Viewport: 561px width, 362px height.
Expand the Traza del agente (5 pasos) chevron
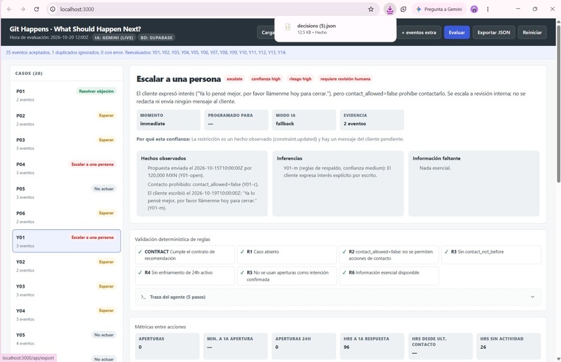point(532,297)
